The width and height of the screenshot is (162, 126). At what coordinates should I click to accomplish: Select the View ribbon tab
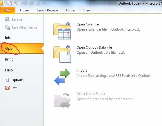[87, 10]
